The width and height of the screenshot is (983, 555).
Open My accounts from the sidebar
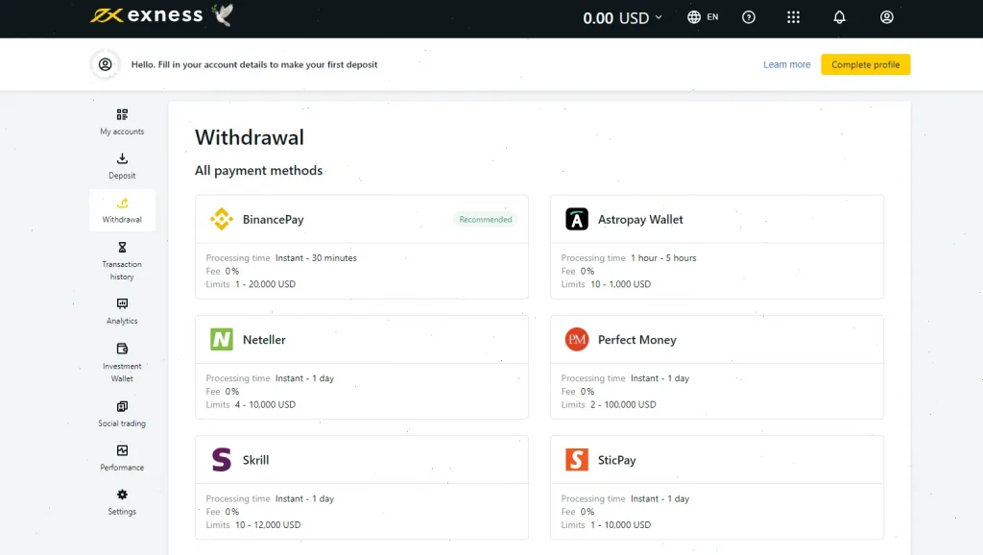pyautogui.click(x=122, y=122)
